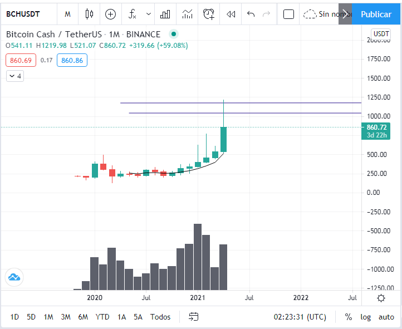Image resolution: width=402 pixels, height=329 pixels.
Task: Click the 2022 label on time axis
Action: point(301,298)
